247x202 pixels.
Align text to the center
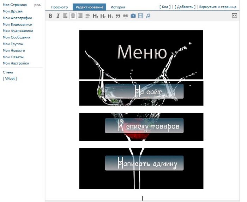[x=73, y=16]
